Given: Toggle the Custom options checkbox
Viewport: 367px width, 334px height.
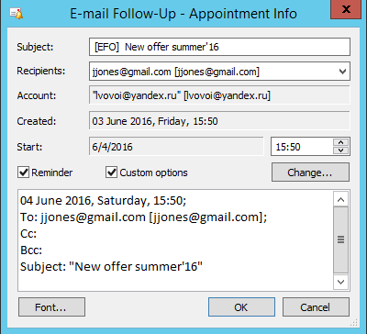Looking at the screenshot, I should (112, 173).
